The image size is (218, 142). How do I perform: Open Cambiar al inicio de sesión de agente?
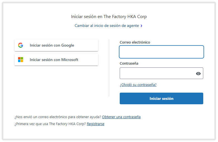pos(107,26)
